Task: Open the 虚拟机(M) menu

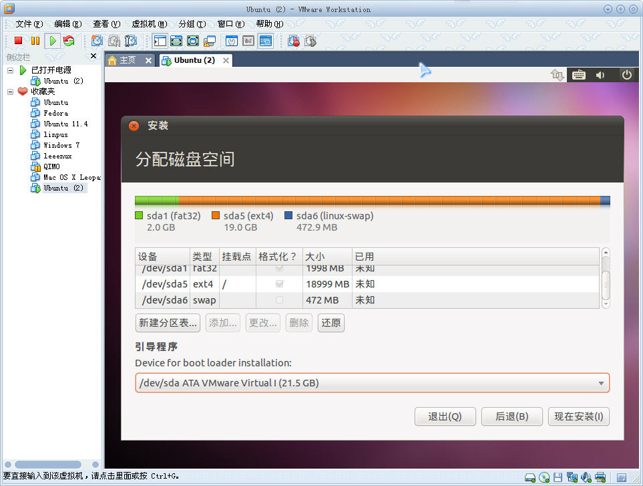Action: pos(150,24)
